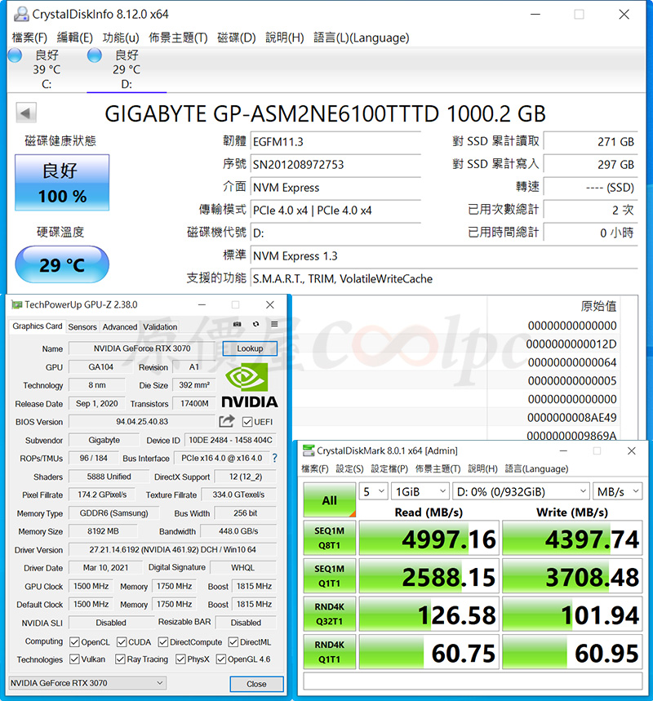Click the CrystalDiskInfo title bar app icon
This screenshot has width=653, height=701.
click(20, 15)
